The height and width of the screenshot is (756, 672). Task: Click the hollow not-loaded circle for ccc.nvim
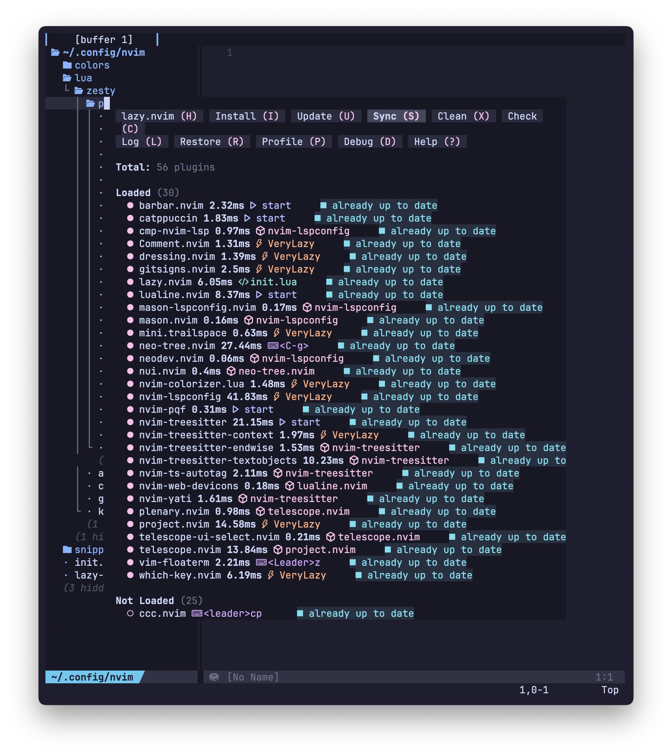(x=130, y=614)
